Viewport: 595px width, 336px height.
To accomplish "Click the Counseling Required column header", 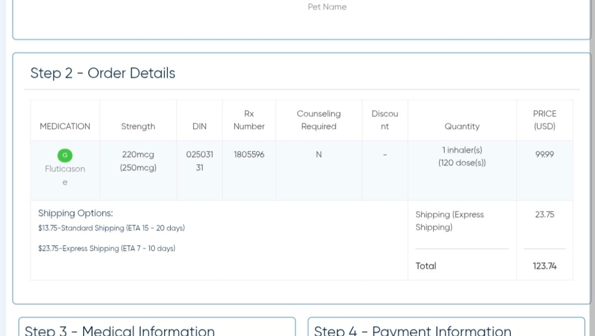I will (318, 120).
